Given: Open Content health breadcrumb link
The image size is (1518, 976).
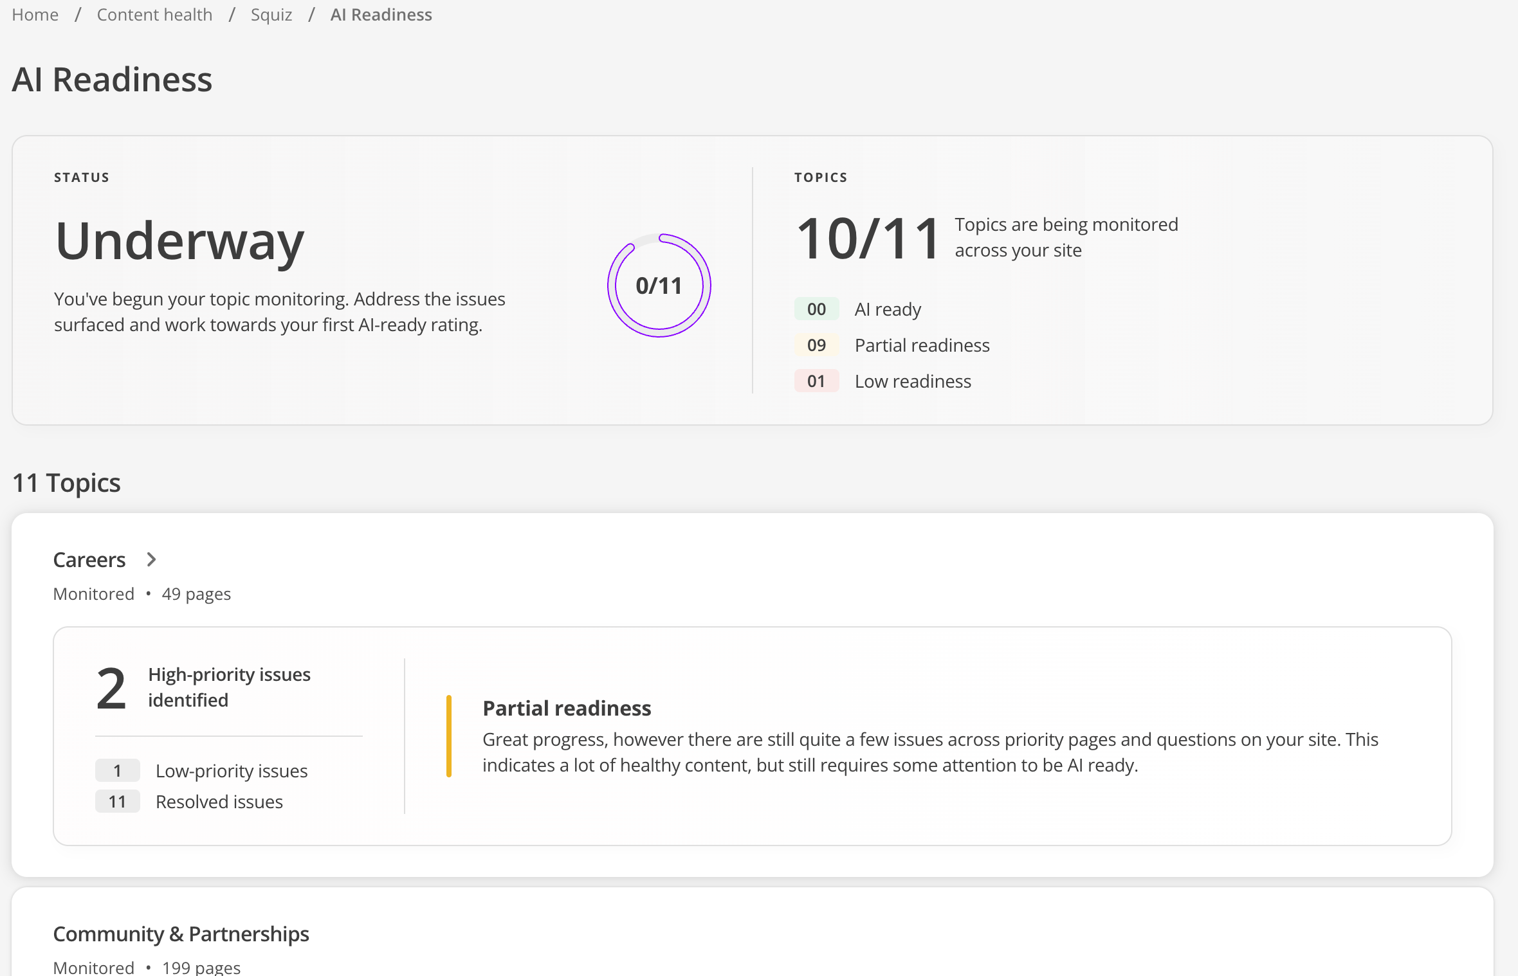Looking at the screenshot, I should point(154,14).
